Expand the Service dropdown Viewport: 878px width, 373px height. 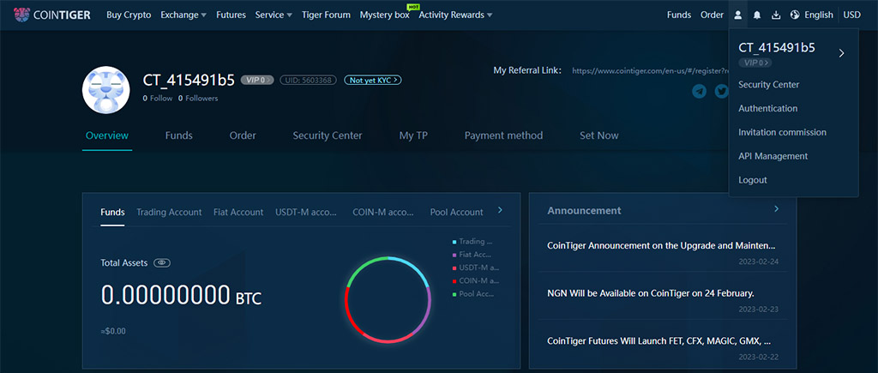(x=274, y=15)
